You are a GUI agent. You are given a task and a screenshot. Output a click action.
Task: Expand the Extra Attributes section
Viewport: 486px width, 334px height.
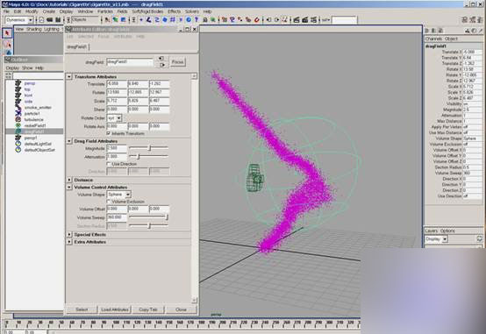pos(69,242)
